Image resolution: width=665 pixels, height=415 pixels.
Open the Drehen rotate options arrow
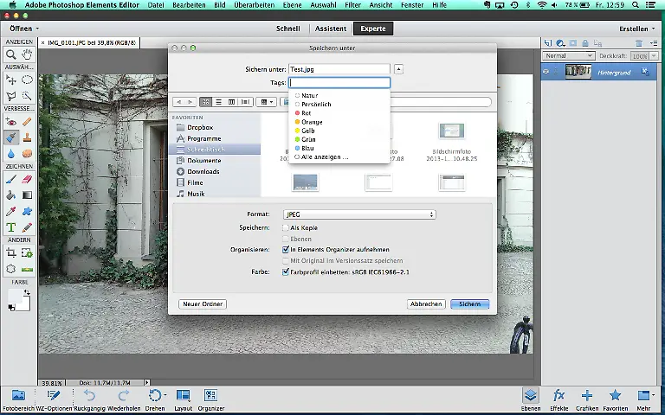coord(165,395)
